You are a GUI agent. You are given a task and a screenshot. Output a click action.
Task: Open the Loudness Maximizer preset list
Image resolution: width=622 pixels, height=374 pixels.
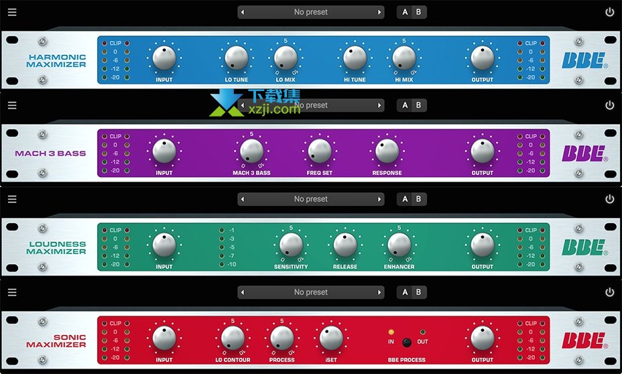click(310, 199)
